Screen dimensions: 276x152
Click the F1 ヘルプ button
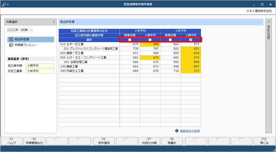point(12,141)
